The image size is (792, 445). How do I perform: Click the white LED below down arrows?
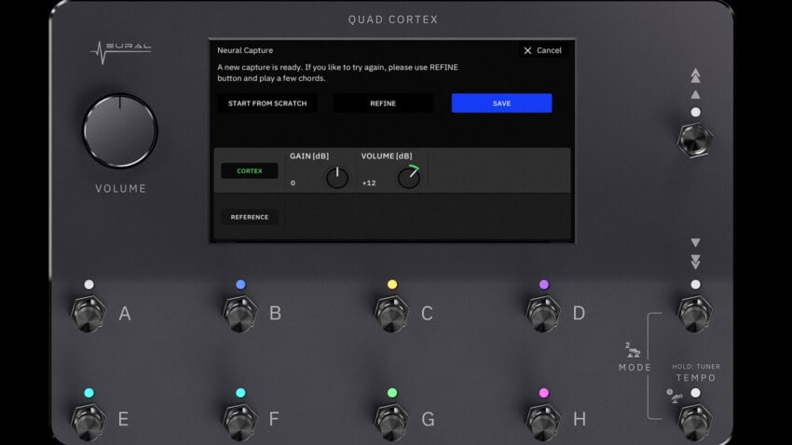point(695,285)
